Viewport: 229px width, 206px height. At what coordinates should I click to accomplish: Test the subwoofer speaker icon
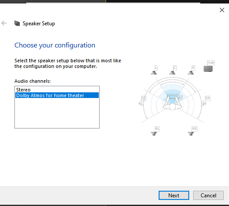click(x=208, y=69)
